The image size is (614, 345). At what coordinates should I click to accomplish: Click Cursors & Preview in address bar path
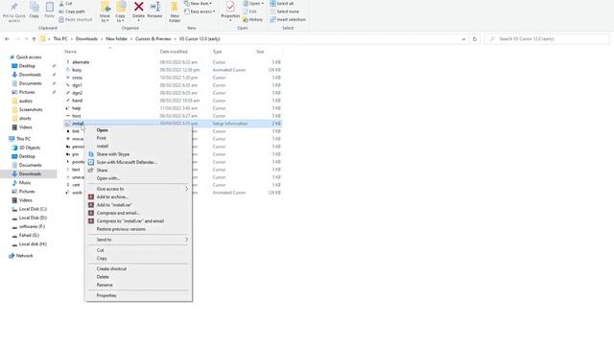pyautogui.click(x=153, y=38)
